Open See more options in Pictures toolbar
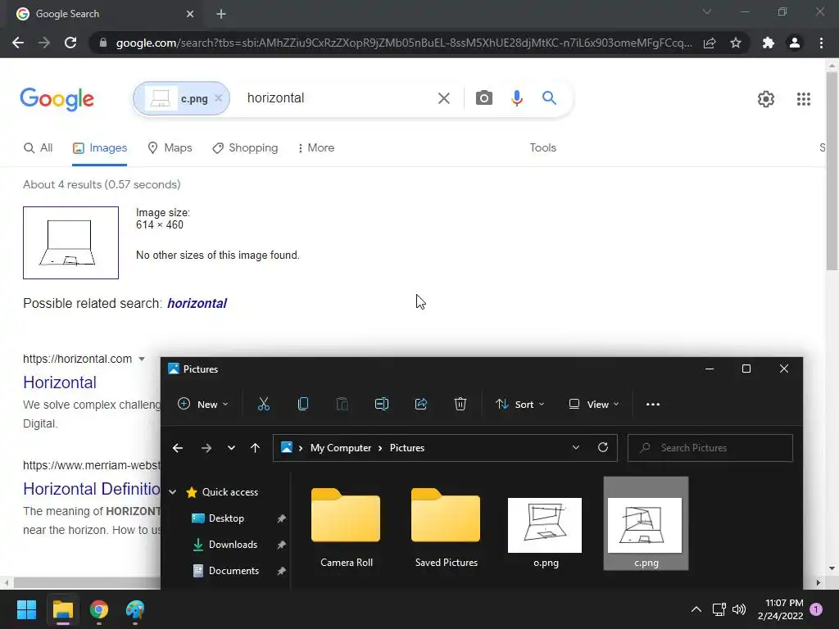Viewport: 839px width, 629px height. [653, 405]
